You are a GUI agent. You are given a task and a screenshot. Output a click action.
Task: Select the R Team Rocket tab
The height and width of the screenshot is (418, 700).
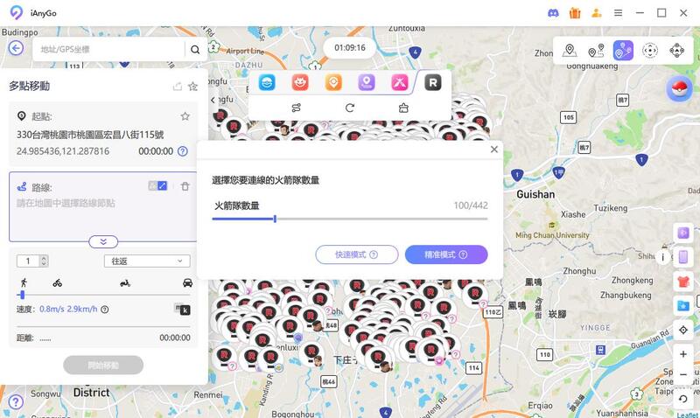tap(431, 83)
